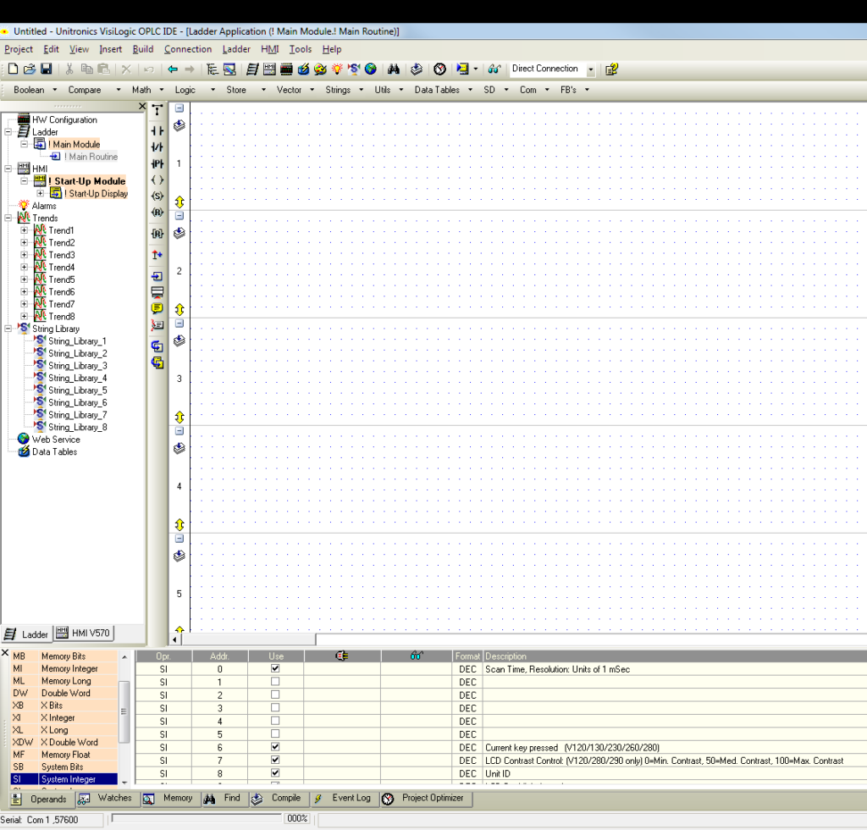Click the yellow resize arrow under rung 2
The height and width of the screenshot is (830, 867).
[x=179, y=309]
